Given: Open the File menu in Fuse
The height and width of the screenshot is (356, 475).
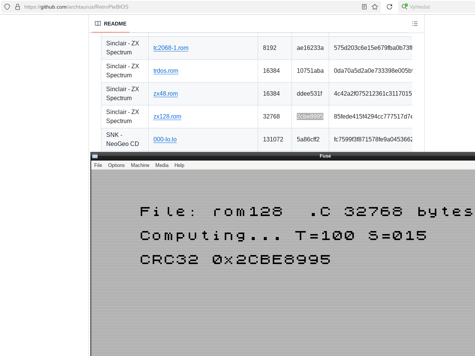Looking at the screenshot, I should pyautogui.click(x=98, y=165).
